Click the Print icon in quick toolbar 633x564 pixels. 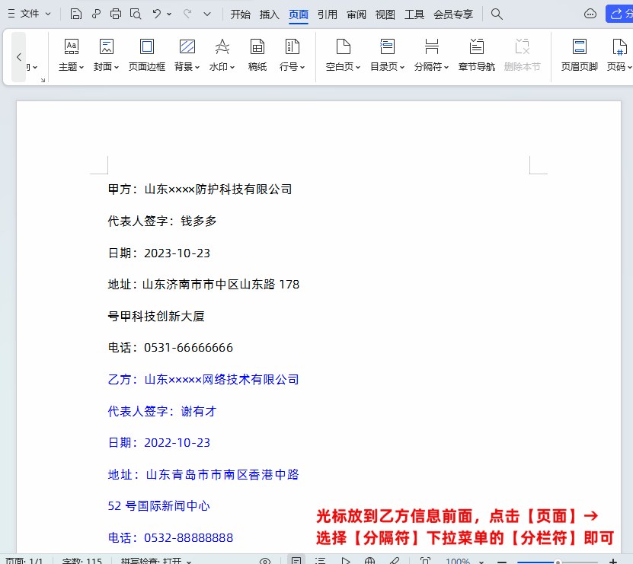tap(116, 14)
